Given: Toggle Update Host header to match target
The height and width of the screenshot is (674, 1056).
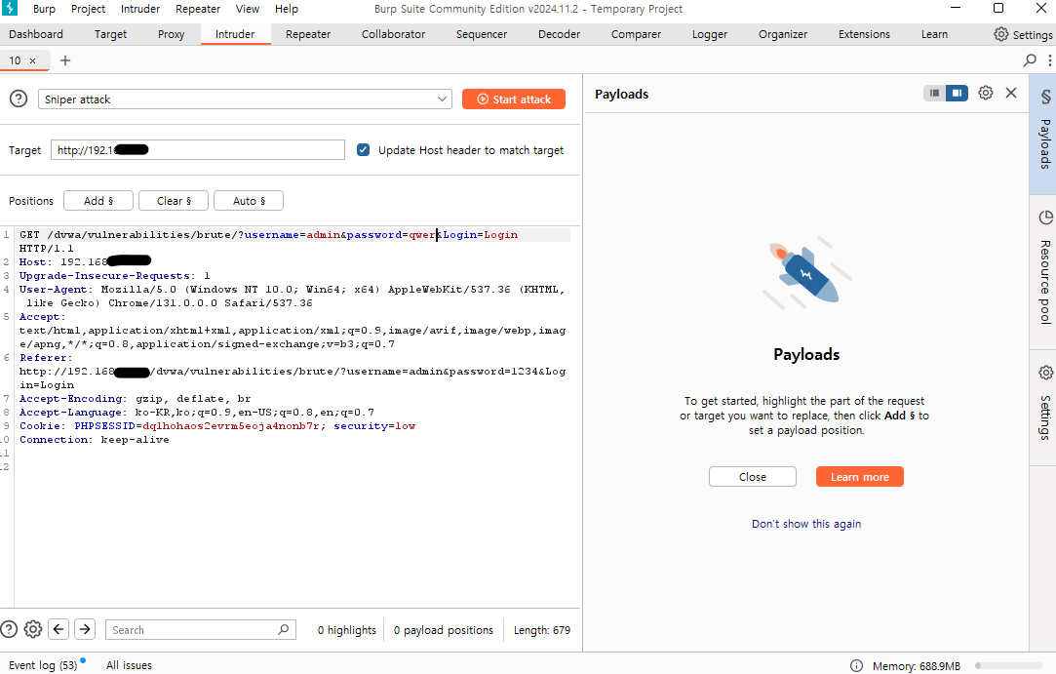Looking at the screenshot, I should [363, 149].
